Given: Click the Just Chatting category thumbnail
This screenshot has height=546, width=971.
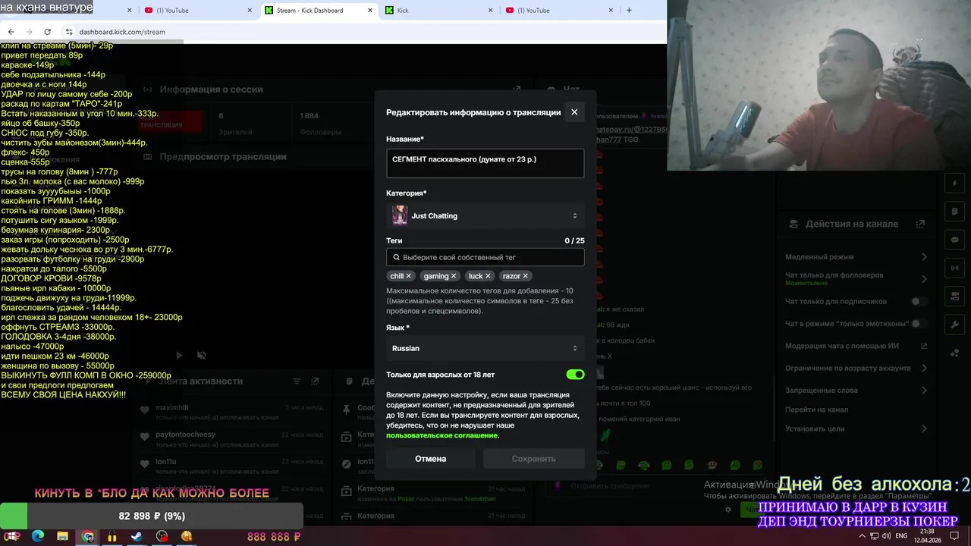Looking at the screenshot, I should [400, 215].
